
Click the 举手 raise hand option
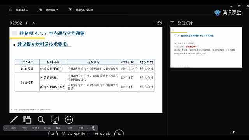pos(58,128)
